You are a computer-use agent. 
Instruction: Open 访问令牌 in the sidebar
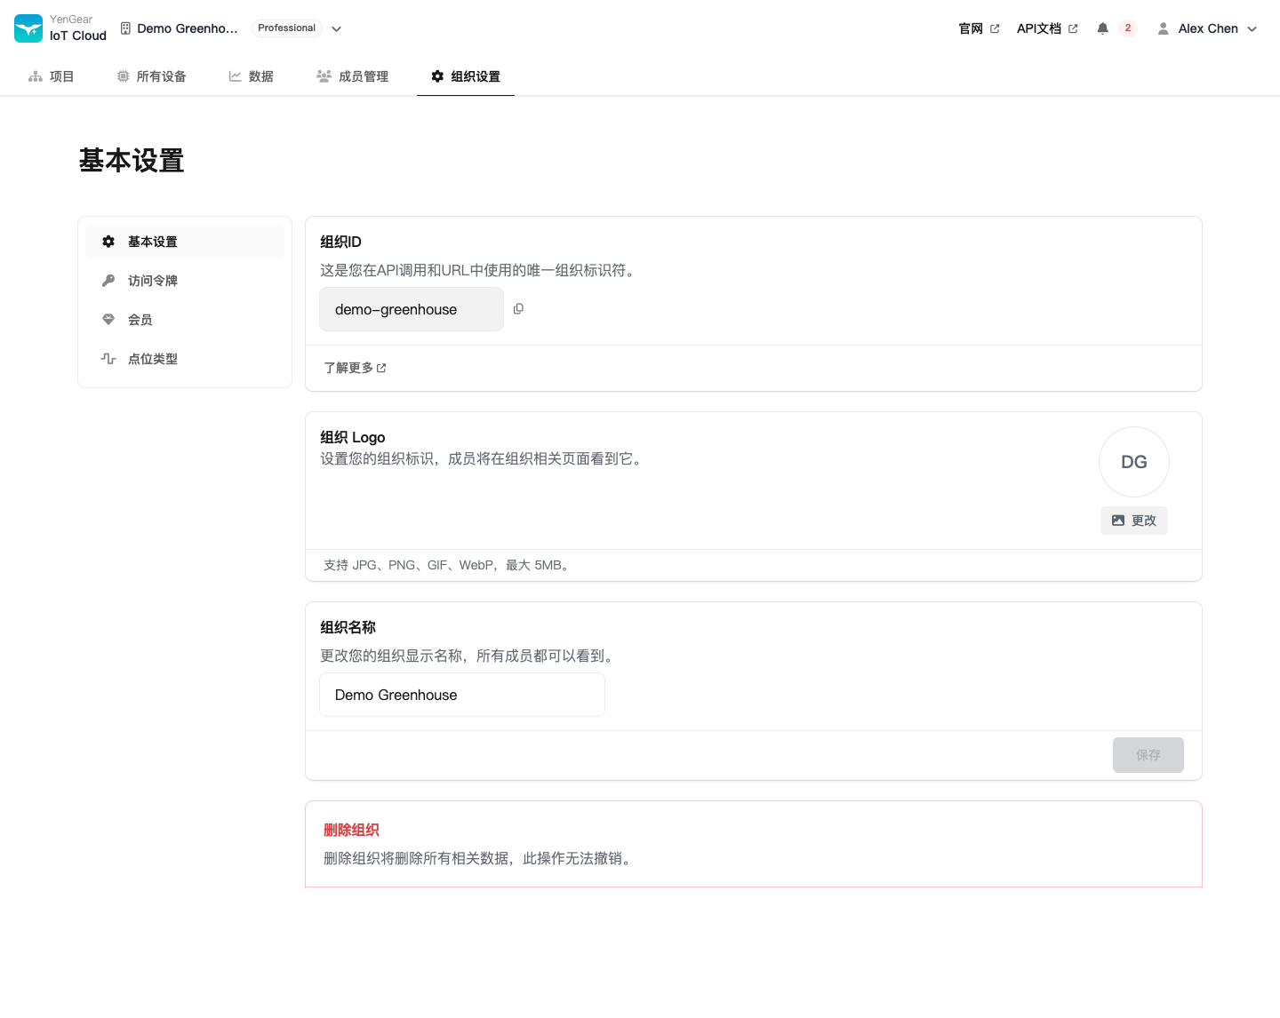(x=185, y=281)
